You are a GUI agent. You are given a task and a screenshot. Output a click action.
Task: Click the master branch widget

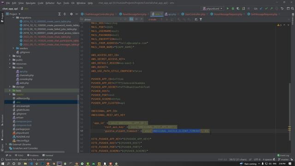tap(283, 160)
